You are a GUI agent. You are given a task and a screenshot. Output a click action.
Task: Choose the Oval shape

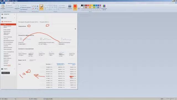pos(49,6)
